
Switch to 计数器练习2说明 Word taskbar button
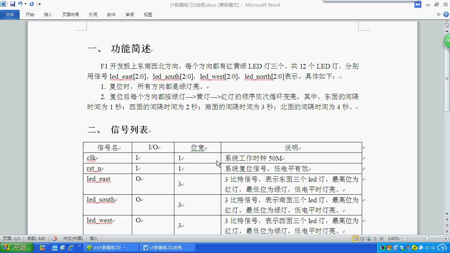pyautogui.click(x=168, y=248)
